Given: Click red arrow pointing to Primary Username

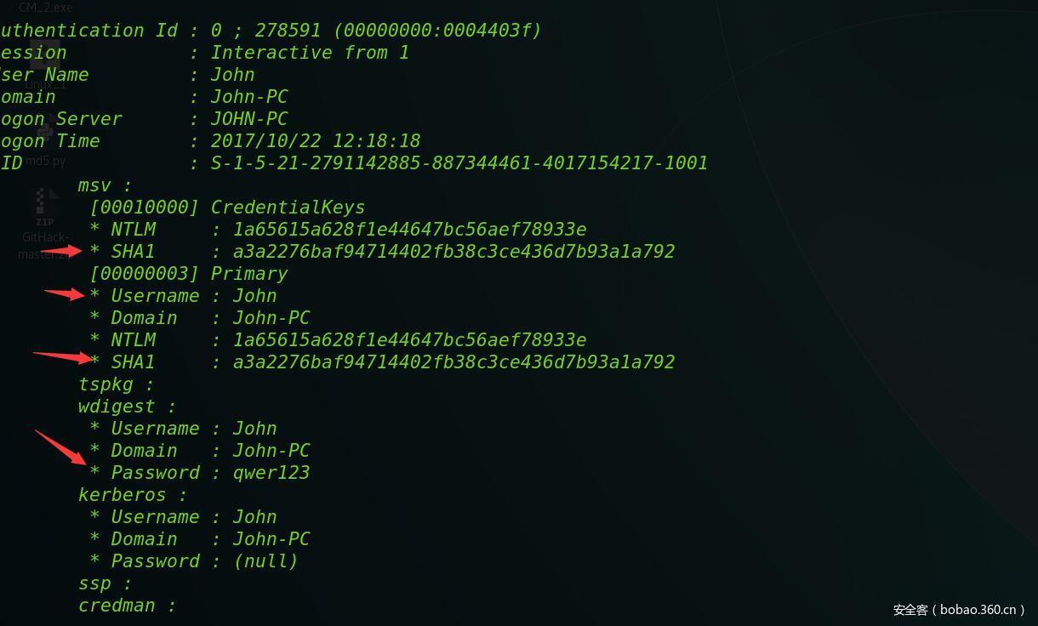Looking at the screenshot, I should 65,294.
